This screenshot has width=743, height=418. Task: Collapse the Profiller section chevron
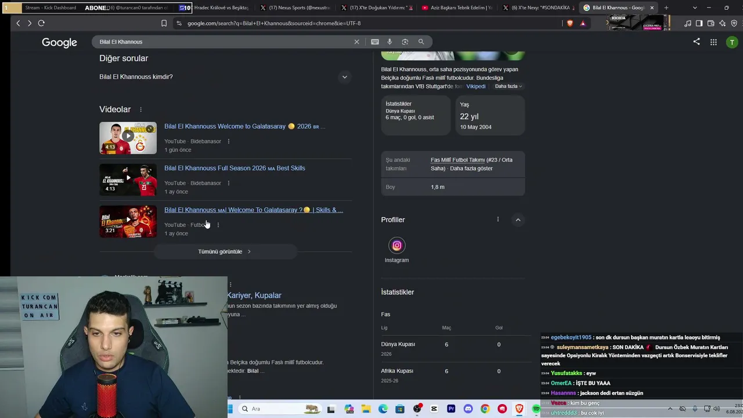click(518, 219)
